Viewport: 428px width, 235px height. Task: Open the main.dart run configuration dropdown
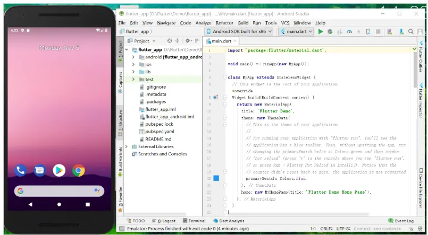(296, 32)
